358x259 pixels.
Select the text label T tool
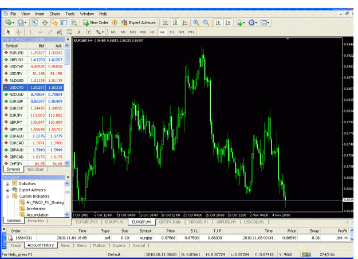pos(89,32)
